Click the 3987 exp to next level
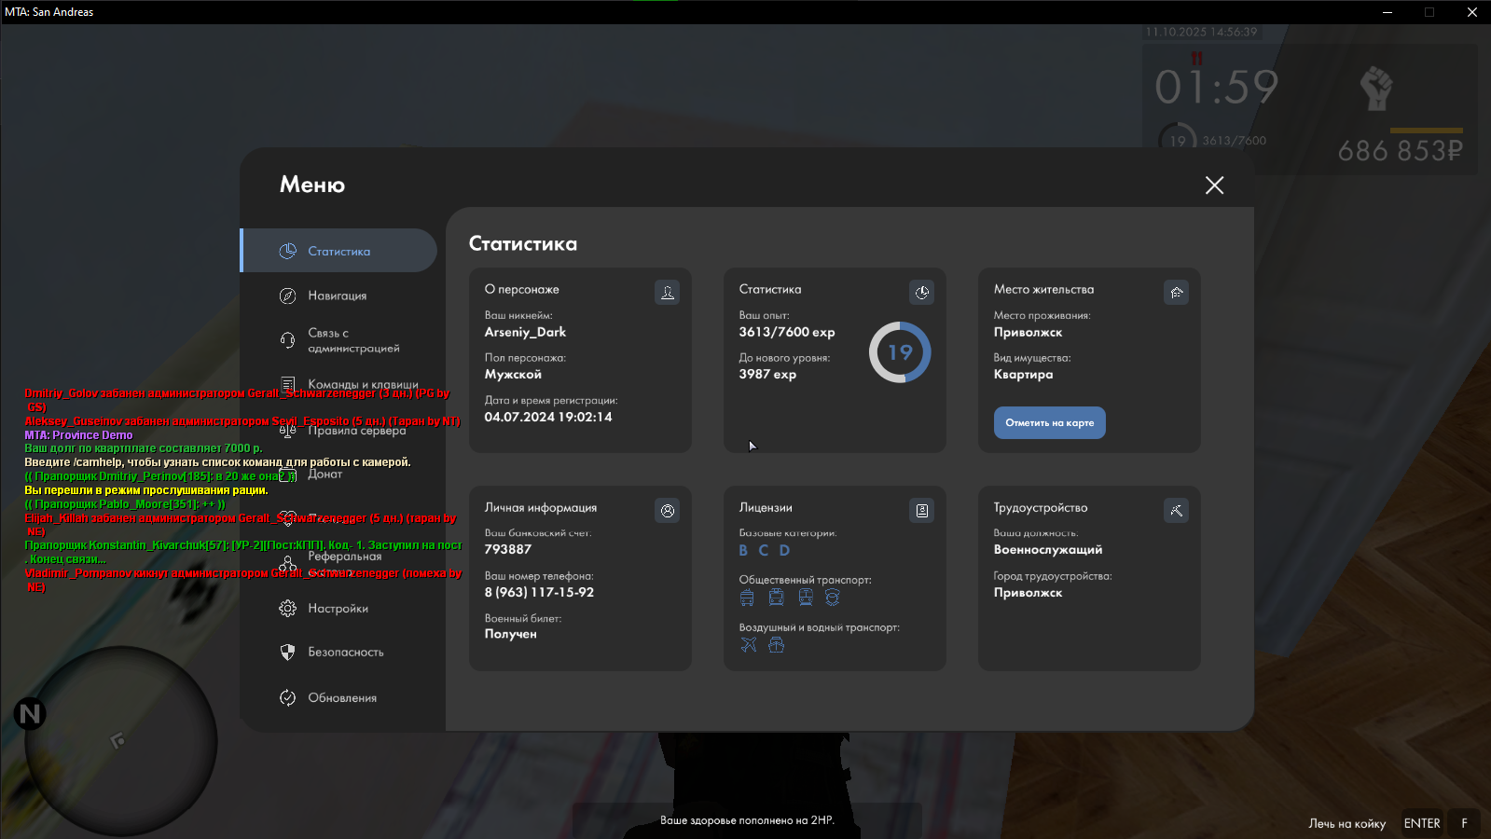1491x839 pixels. point(767,374)
